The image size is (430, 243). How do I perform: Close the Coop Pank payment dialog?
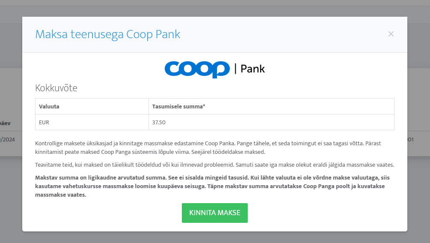391,34
